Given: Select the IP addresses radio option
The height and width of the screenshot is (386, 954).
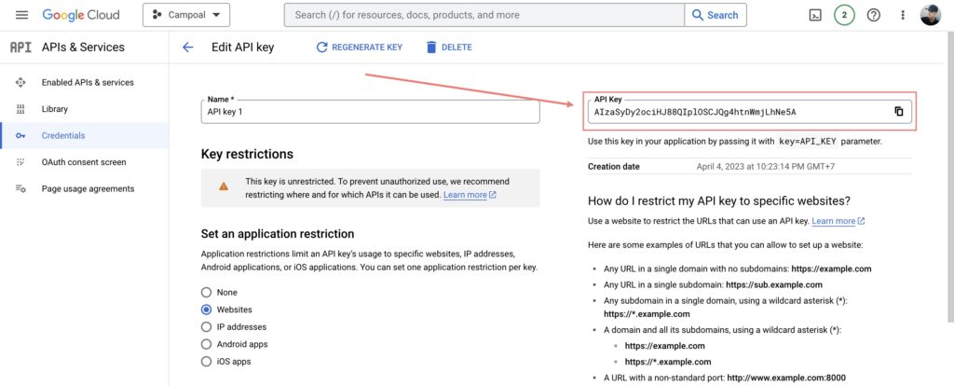Looking at the screenshot, I should click(x=207, y=327).
